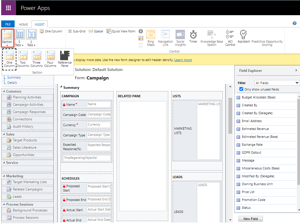Insert a Spacer into the form
Image resolution: width=300 pixels, height=224 pixels.
tap(96, 31)
